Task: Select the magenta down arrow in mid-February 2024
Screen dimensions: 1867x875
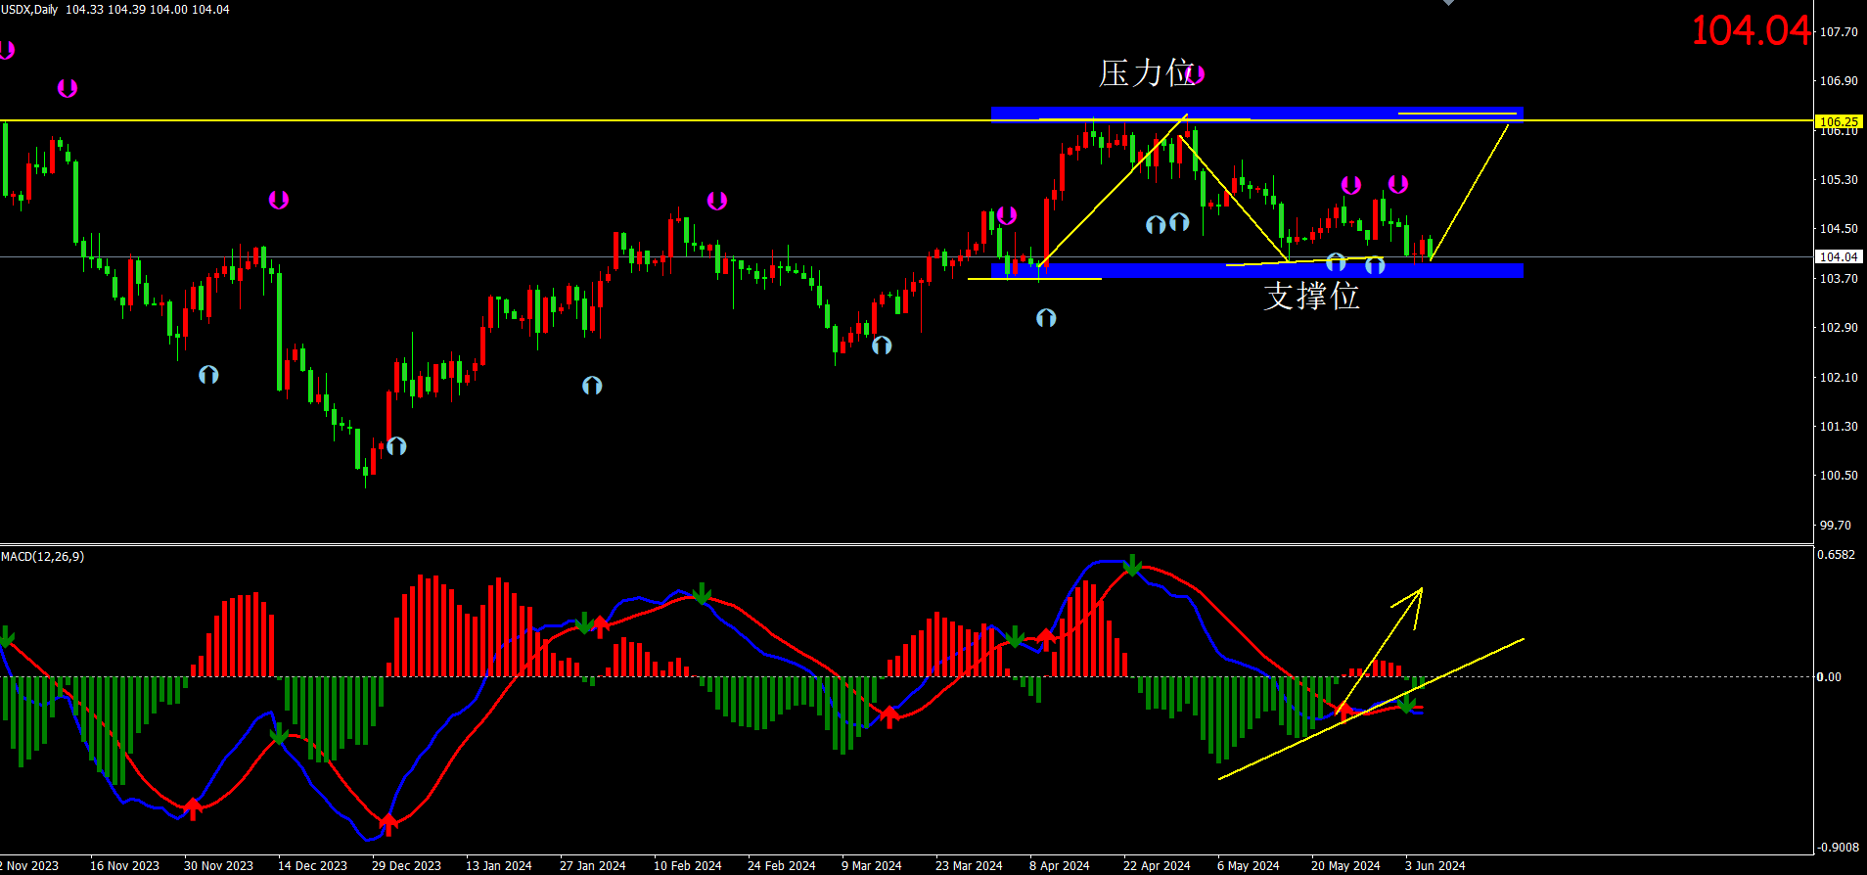Action: (x=717, y=201)
